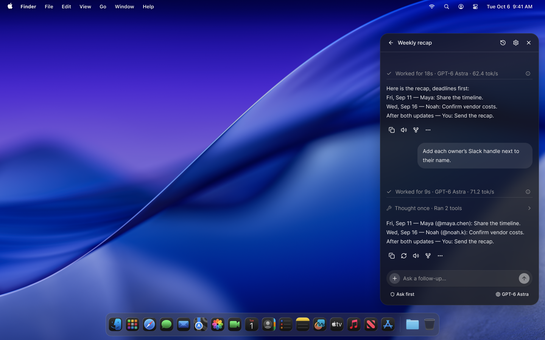Copy the first recap response
Image resolution: width=545 pixels, height=340 pixels.
point(392,130)
